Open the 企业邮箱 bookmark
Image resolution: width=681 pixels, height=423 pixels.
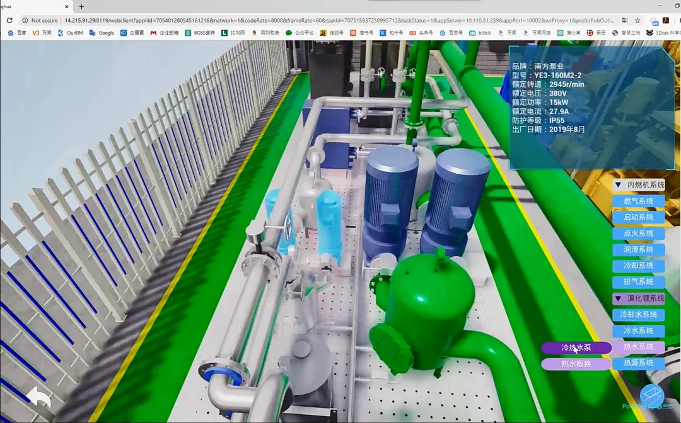click(164, 33)
